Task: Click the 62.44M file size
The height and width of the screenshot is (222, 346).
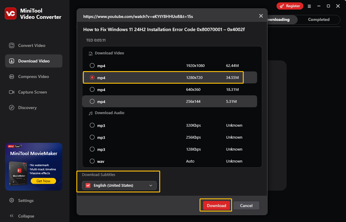Action: [x=232, y=66]
